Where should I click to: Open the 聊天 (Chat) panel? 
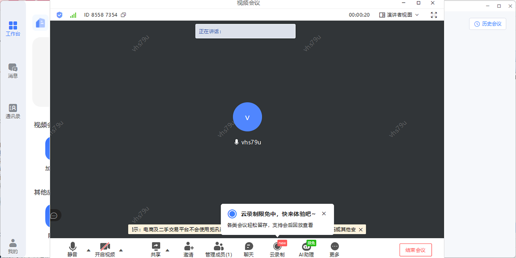click(x=249, y=249)
